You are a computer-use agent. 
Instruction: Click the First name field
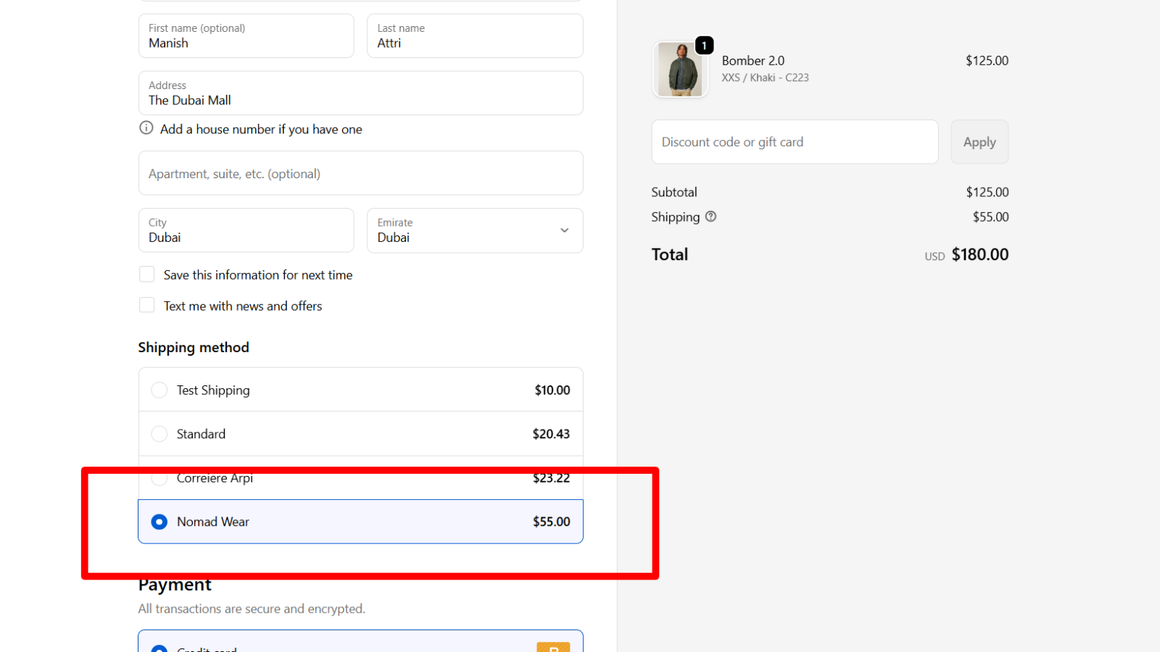(x=246, y=36)
